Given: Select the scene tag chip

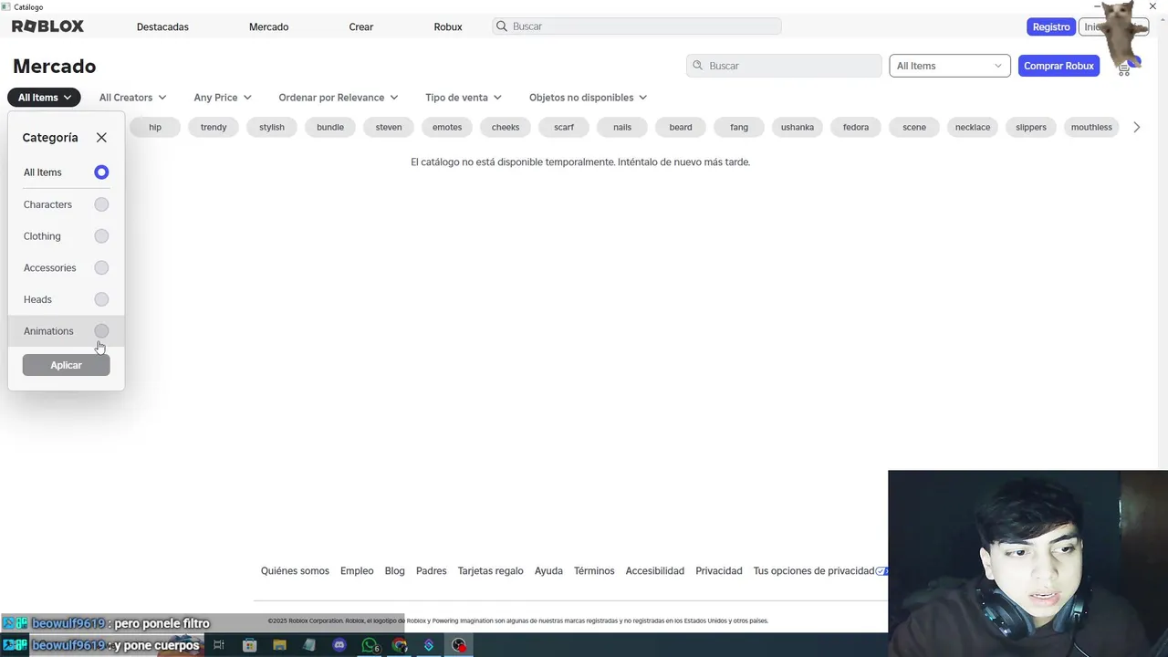Looking at the screenshot, I should click(914, 127).
